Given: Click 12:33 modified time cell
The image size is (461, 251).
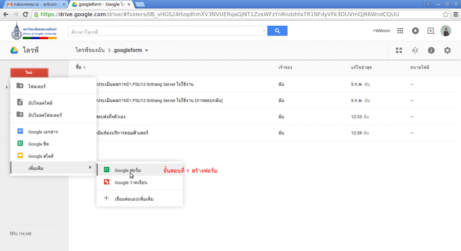Looking at the screenshot, I should pos(360,117).
